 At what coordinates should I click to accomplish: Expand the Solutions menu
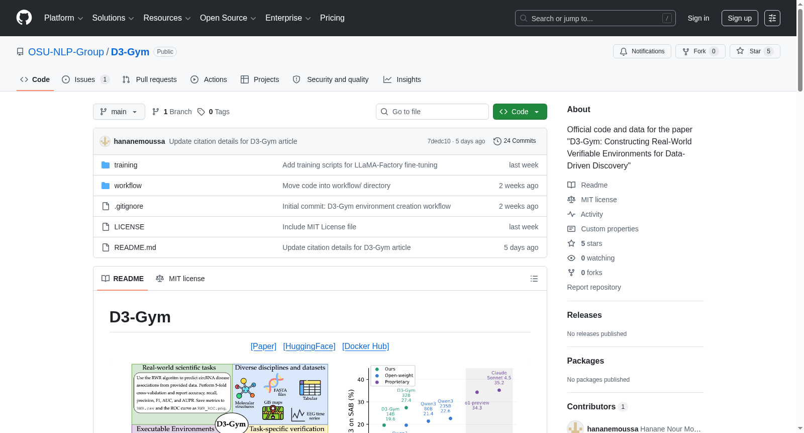[113, 18]
